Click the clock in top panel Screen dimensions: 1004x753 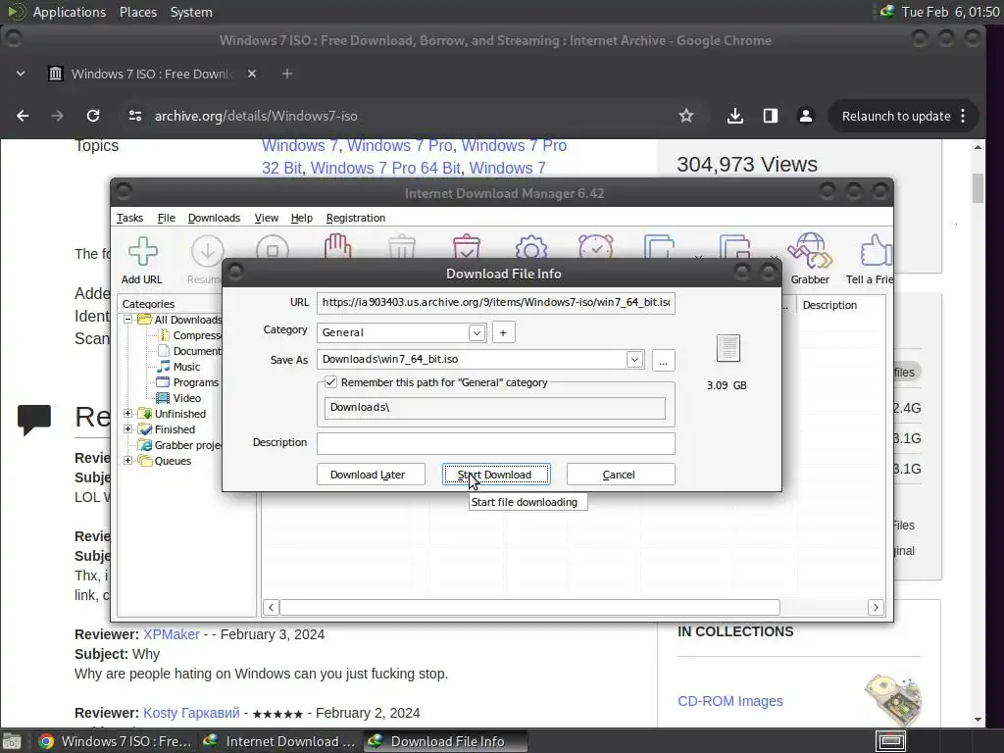point(950,12)
